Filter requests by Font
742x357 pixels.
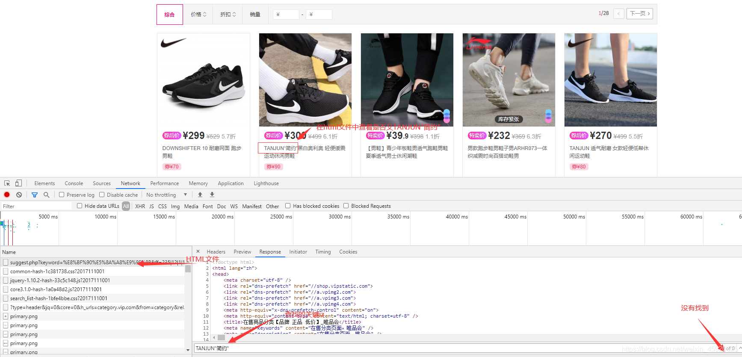click(208, 206)
